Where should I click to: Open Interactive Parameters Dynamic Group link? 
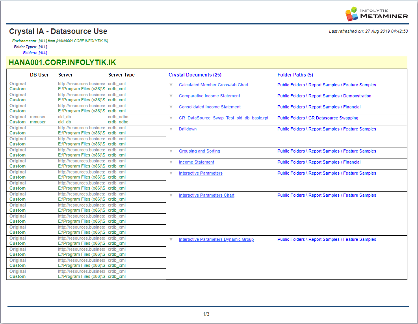coord(216,240)
